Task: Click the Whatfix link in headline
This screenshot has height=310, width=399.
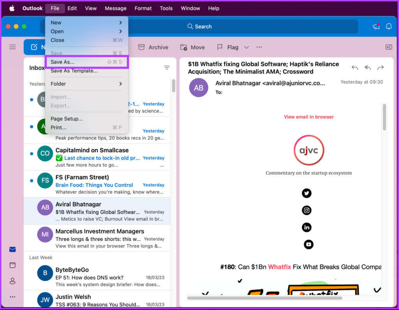Action: (279, 267)
